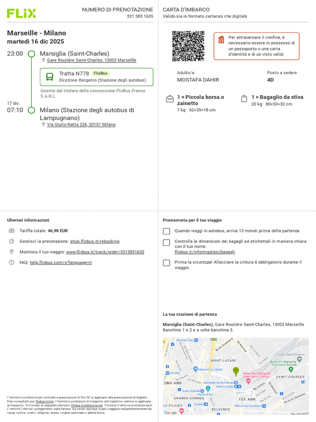Click the location pin beside Gare Routière address
The width and height of the screenshot is (316, 422).
coord(43,60)
